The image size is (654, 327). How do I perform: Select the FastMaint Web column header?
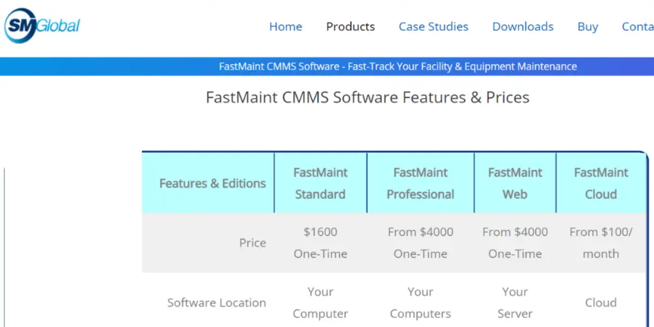tap(515, 183)
